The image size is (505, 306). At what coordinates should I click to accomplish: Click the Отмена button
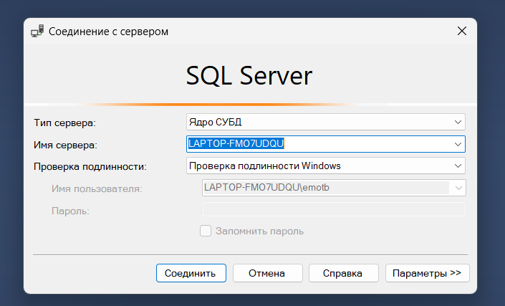pos(267,273)
